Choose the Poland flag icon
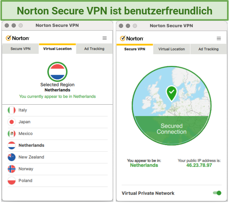Image resolution: width=229 pixels, height=203 pixels. tap(12, 181)
